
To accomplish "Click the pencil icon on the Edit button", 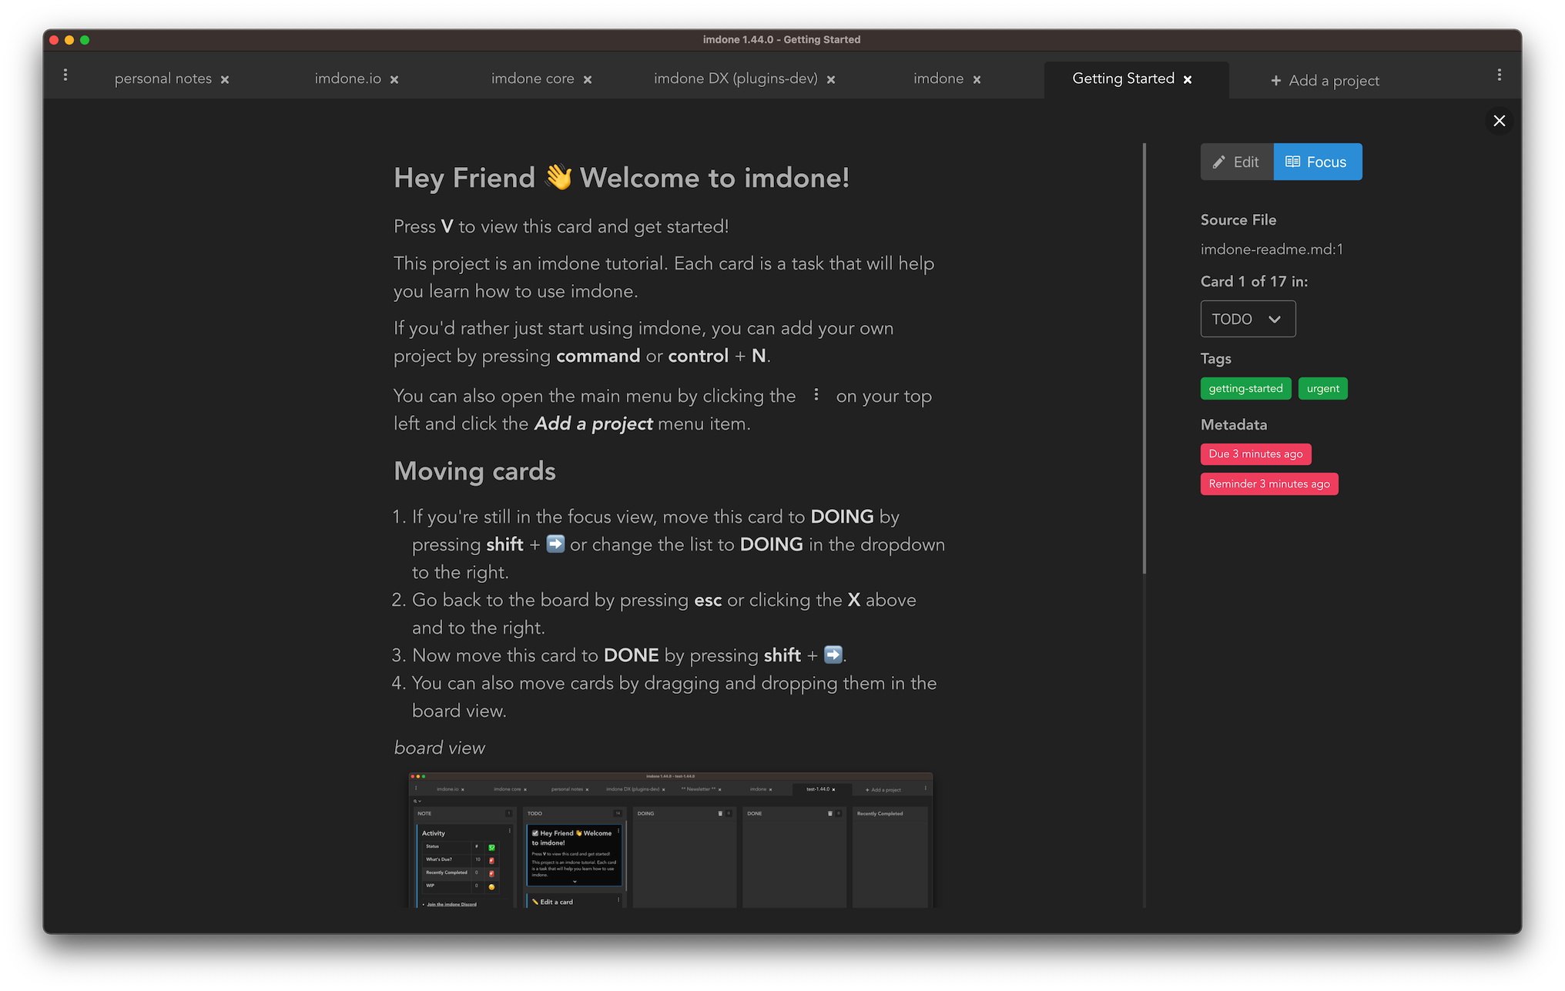I will (x=1218, y=162).
